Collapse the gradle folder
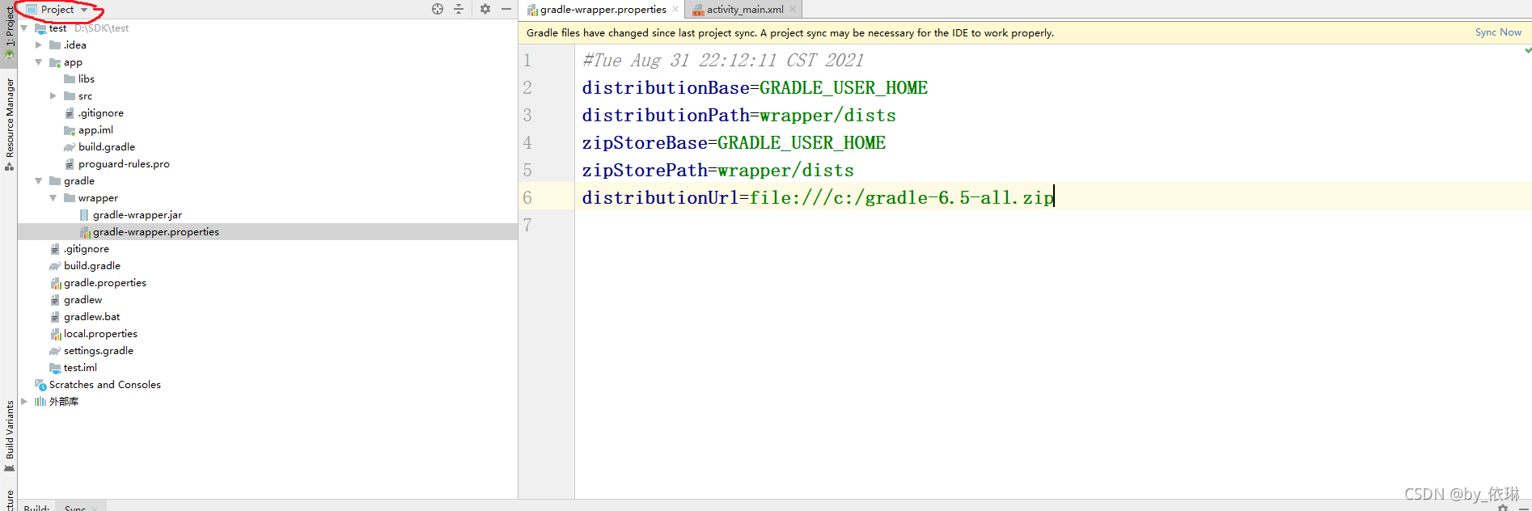Image resolution: width=1532 pixels, height=511 pixels. click(x=39, y=181)
